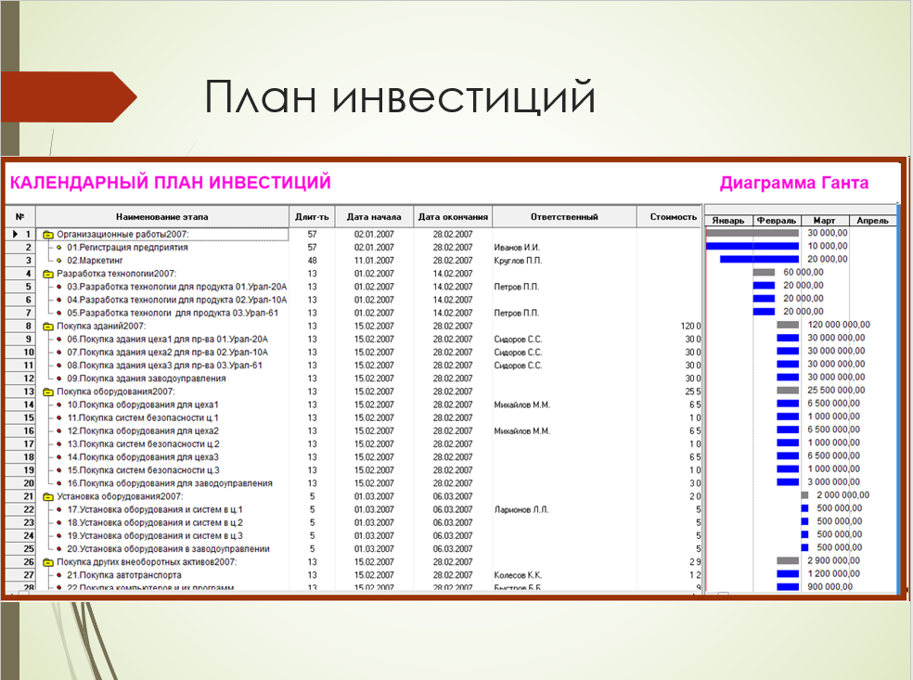The width and height of the screenshot is (913, 680).
Task: Click the folder icon beside Покупка других внеоборотных активов2007
Action: click(x=48, y=562)
